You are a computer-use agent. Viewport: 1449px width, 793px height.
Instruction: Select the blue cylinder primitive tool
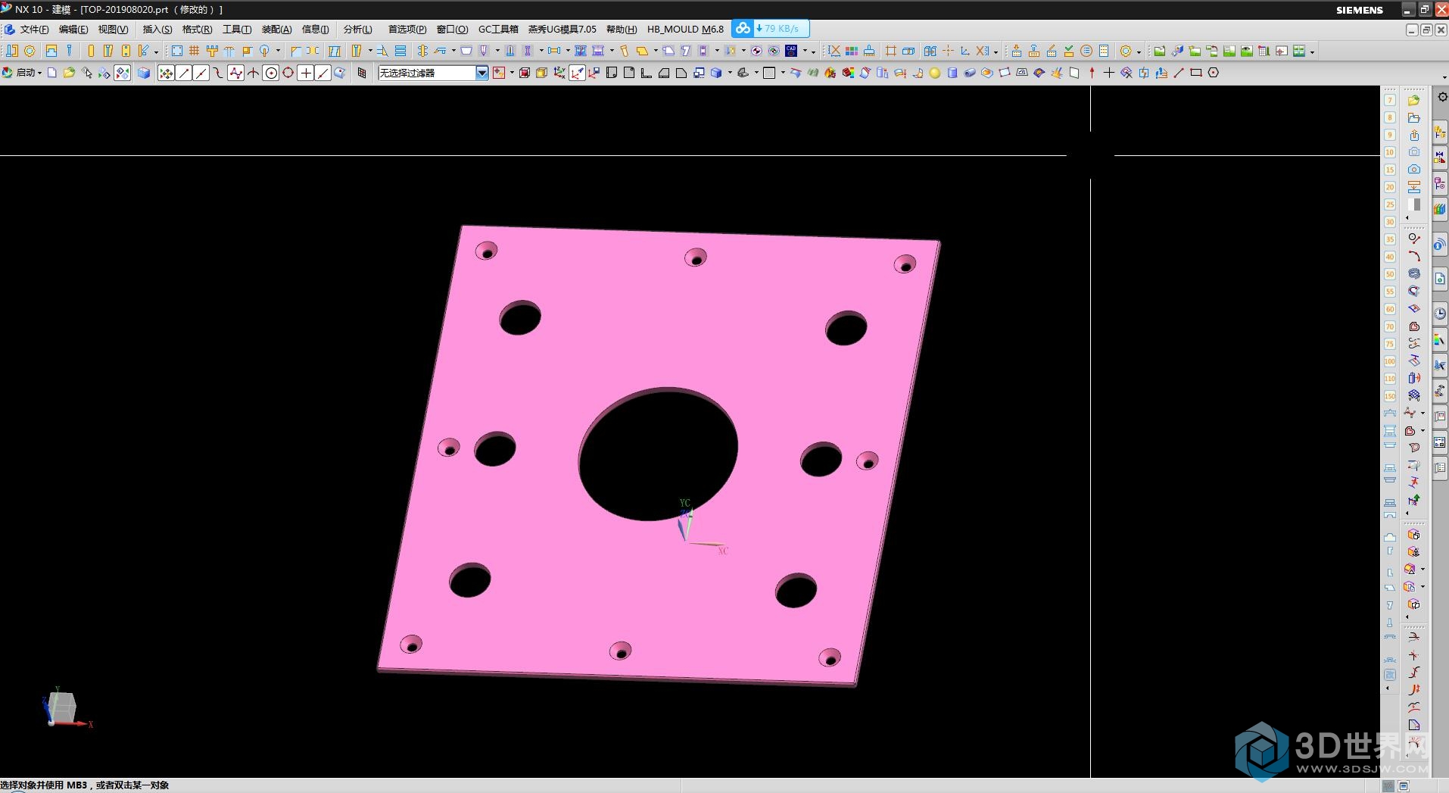(952, 73)
